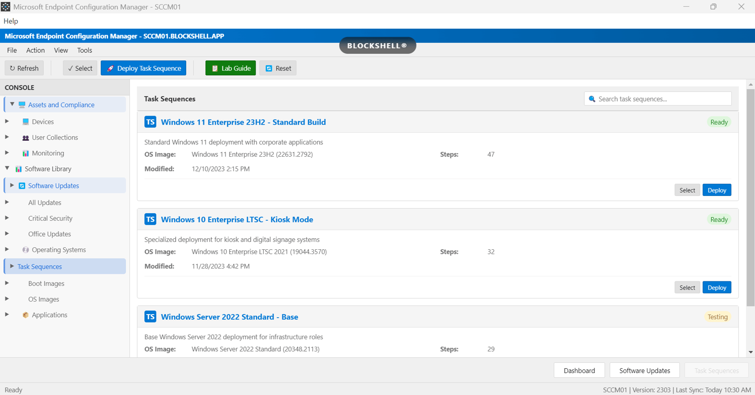Click the TS icon for Windows Server 2022 Standard
This screenshot has width=755, height=395.
[150, 317]
